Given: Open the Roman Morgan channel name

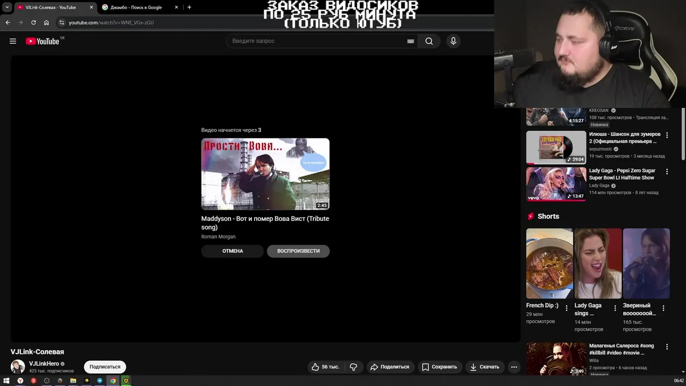Looking at the screenshot, I should point(218,236).
